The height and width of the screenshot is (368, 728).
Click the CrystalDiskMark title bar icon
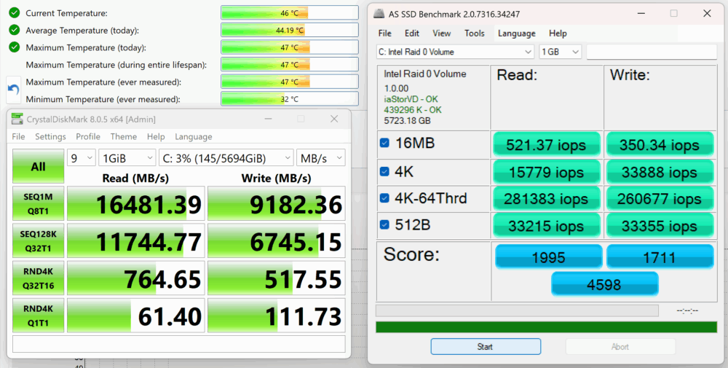[x=17, y=119]
